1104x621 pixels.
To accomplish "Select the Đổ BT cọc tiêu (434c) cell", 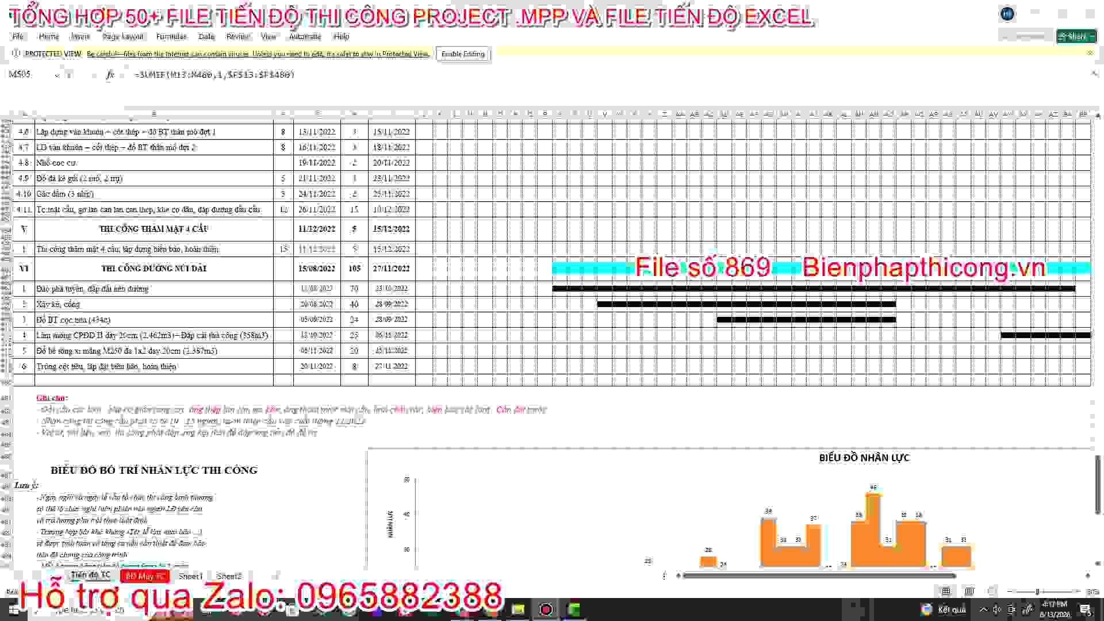I will pyautogui.click(x=154, y=320).
